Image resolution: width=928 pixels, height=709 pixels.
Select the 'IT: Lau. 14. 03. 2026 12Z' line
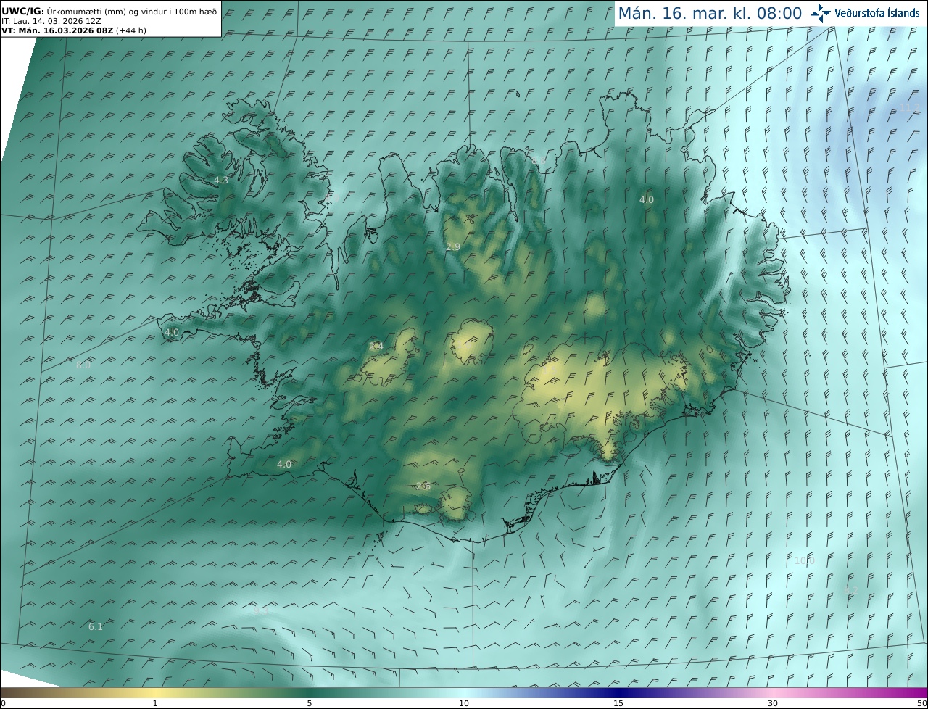pyautogui.click(x=51, y=21)
